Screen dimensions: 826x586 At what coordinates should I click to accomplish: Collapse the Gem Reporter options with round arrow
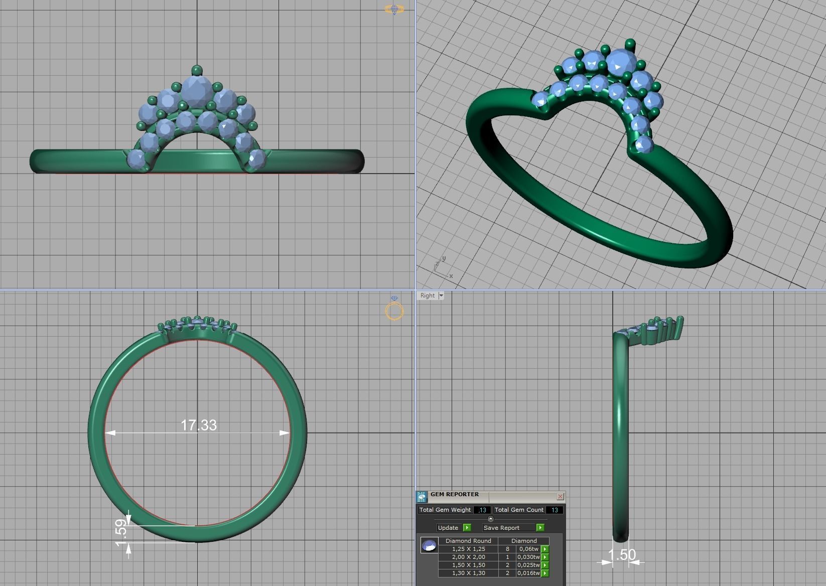click(491, 519)
